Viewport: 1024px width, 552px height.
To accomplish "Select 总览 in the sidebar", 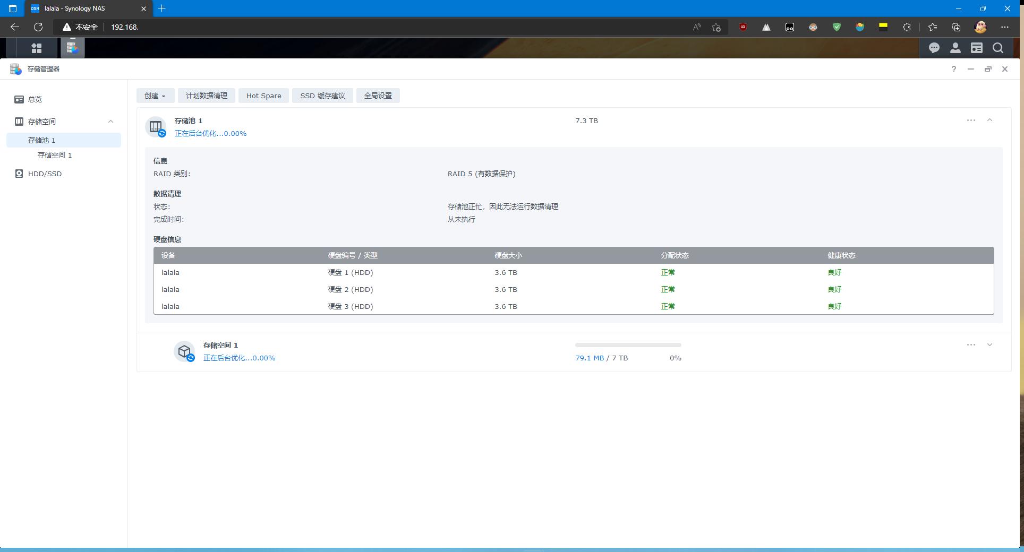I will tap(35, 99).
